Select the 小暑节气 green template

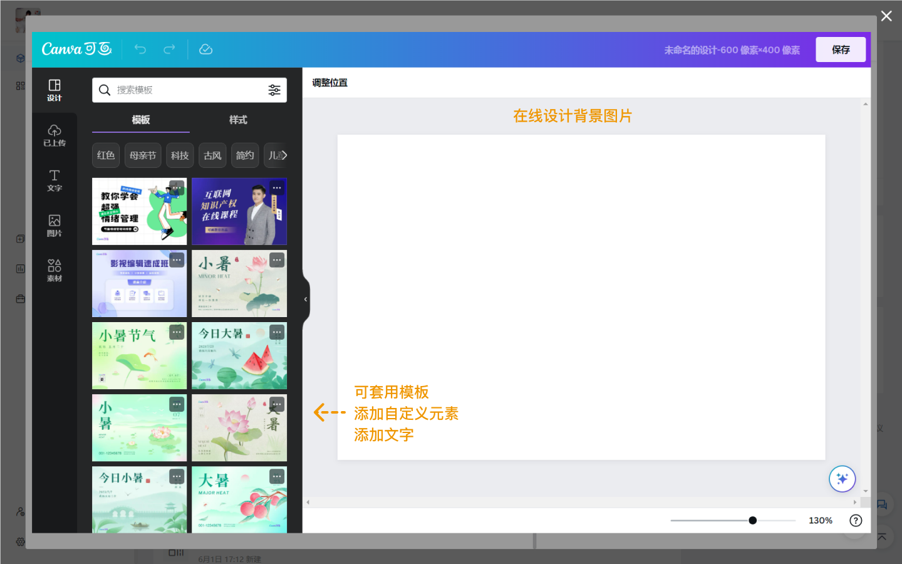coord(139,356)
